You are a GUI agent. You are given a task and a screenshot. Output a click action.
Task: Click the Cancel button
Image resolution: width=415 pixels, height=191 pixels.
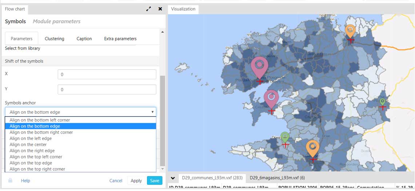(116, 181)
